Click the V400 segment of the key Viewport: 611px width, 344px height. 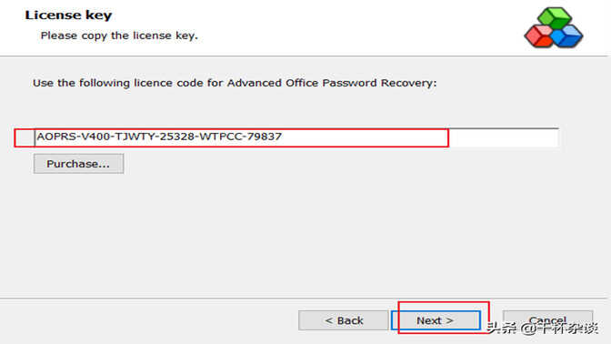(95, 137)
